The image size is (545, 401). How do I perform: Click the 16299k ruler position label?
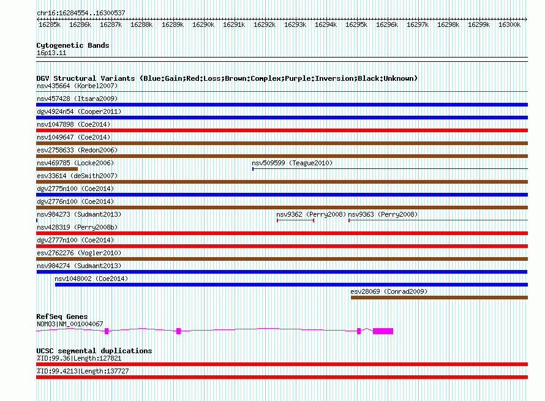pyautogui.click(x=478, y=24)
